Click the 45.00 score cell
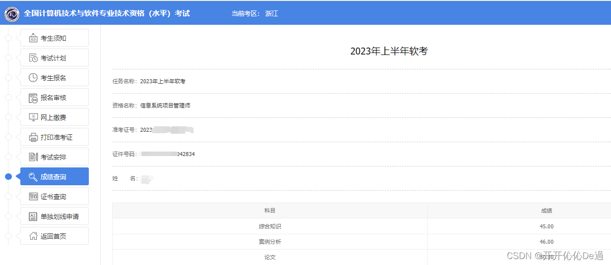The width and height of the screenshot is (611, 265). 546,226
